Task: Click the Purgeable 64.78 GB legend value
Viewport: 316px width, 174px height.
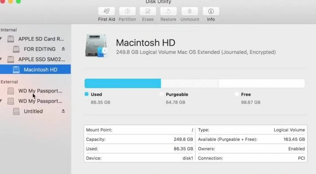Action: click(176, 102)
